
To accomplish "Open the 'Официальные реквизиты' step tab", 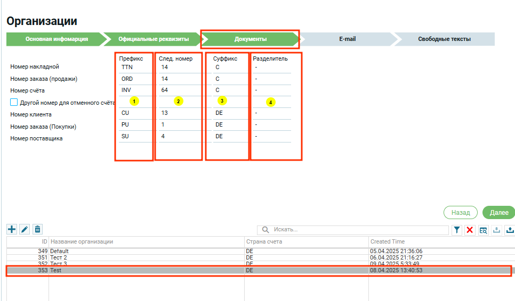I will 154,39.
